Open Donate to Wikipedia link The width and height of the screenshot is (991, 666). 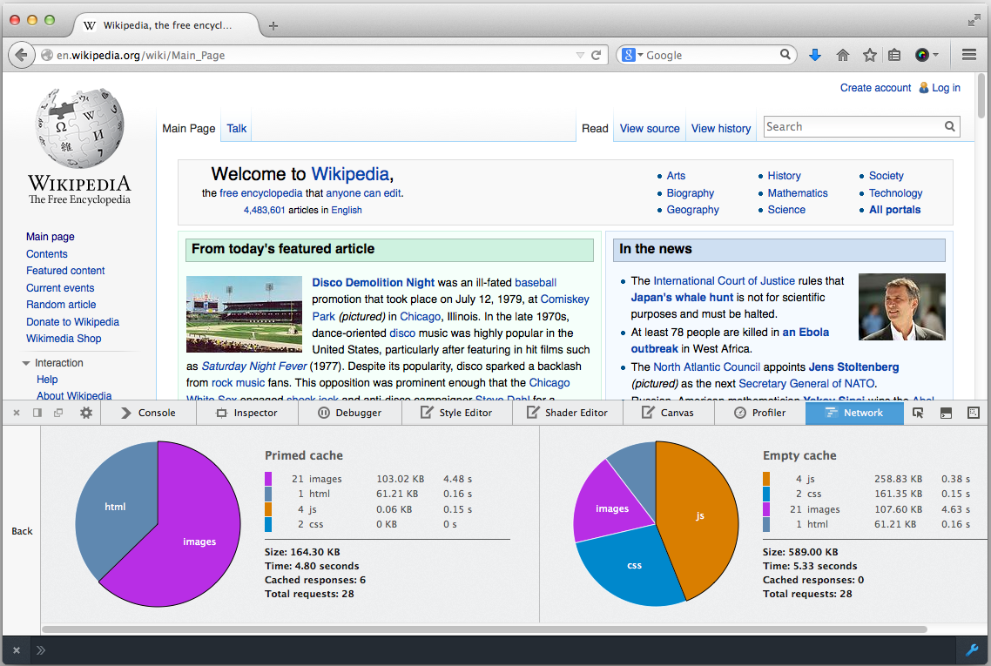[x=72, y=321]
